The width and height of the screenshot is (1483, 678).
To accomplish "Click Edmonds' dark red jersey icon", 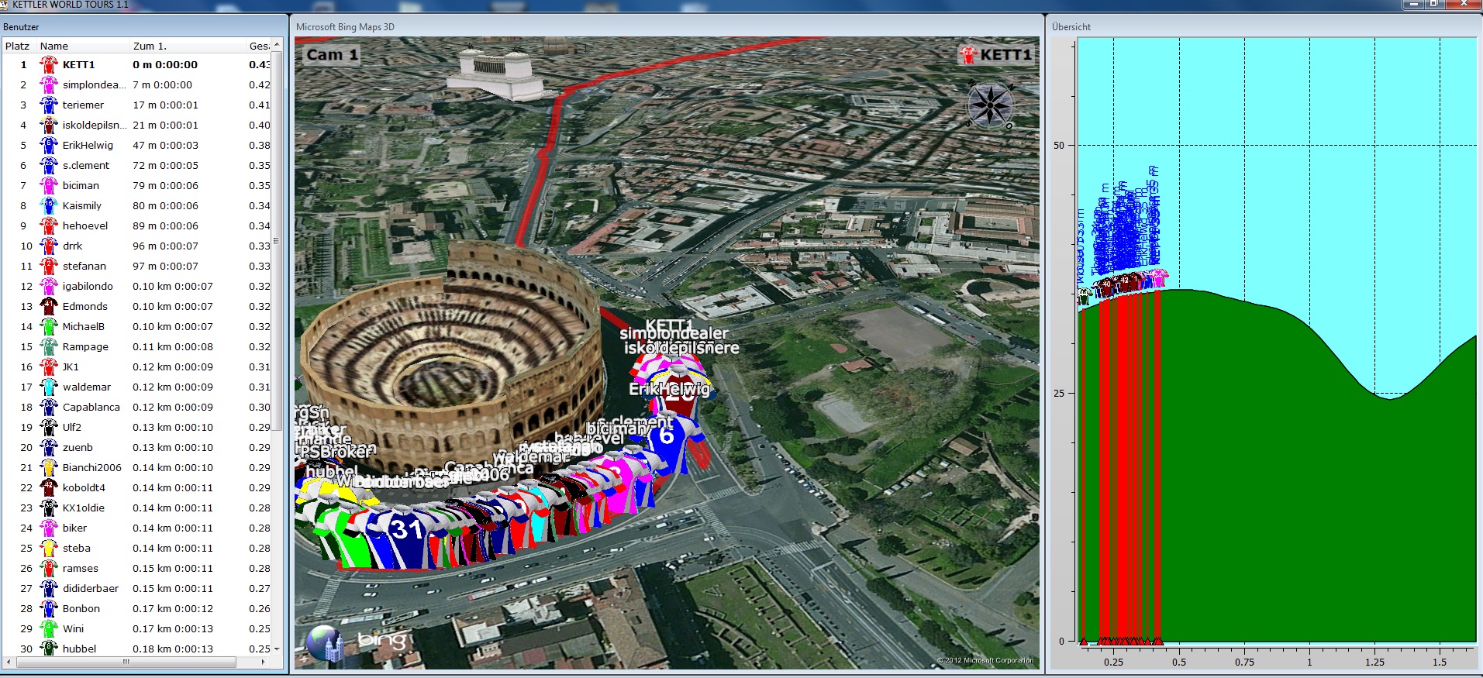I will (x=49, y=307).
